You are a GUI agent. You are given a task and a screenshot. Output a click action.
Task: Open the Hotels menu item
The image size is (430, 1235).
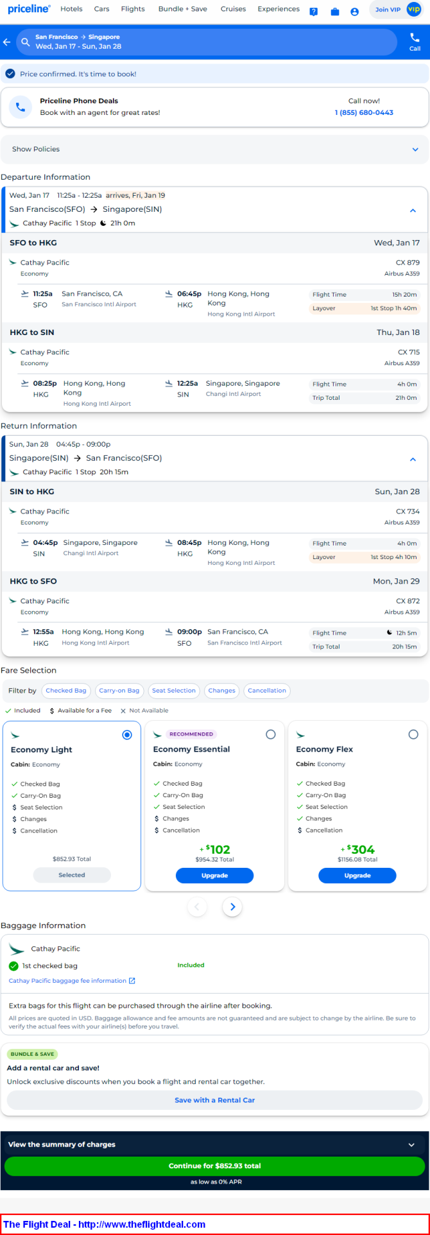[71, 9]
